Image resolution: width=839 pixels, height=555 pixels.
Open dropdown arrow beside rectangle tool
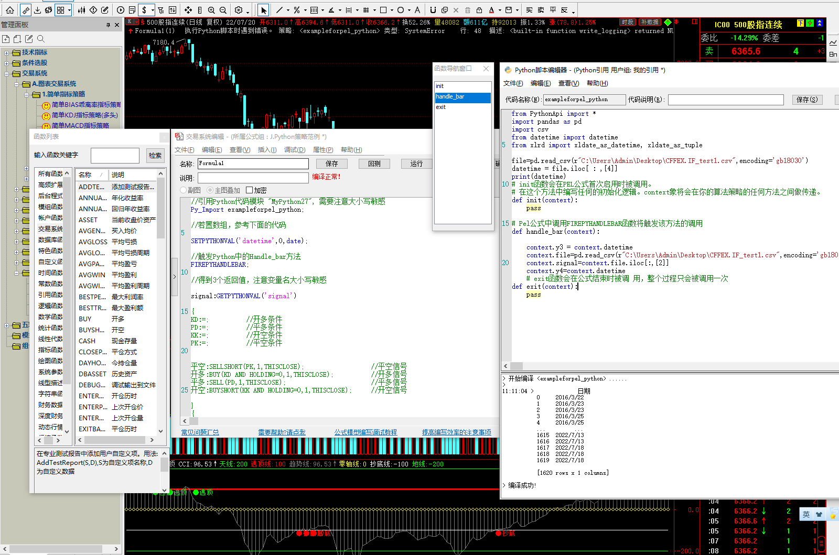[x=392, y=10]
